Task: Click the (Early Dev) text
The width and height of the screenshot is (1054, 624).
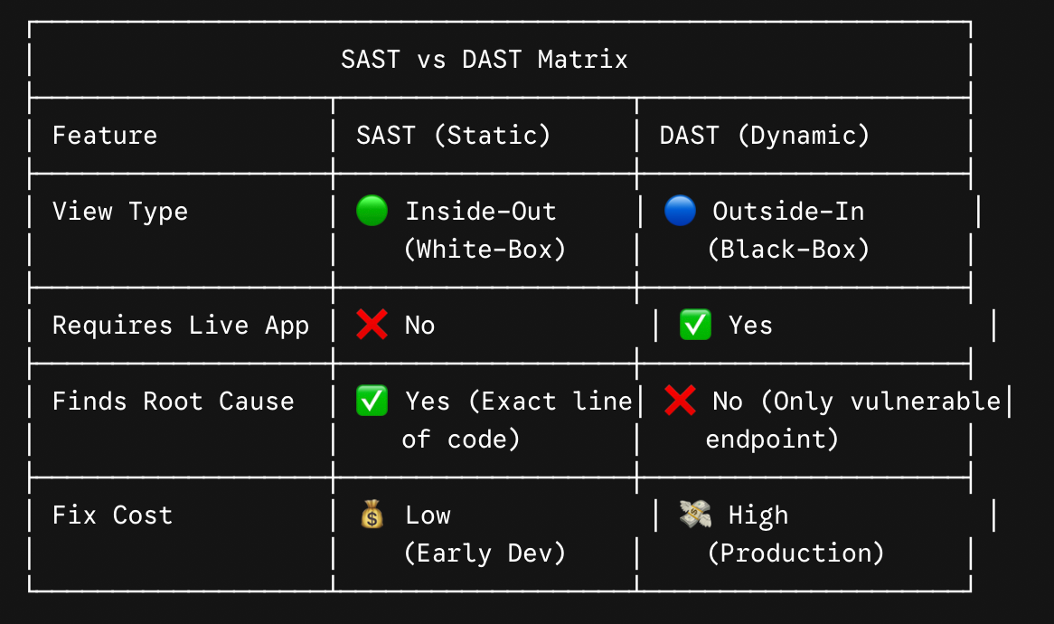Action: [x=485, y=553]
